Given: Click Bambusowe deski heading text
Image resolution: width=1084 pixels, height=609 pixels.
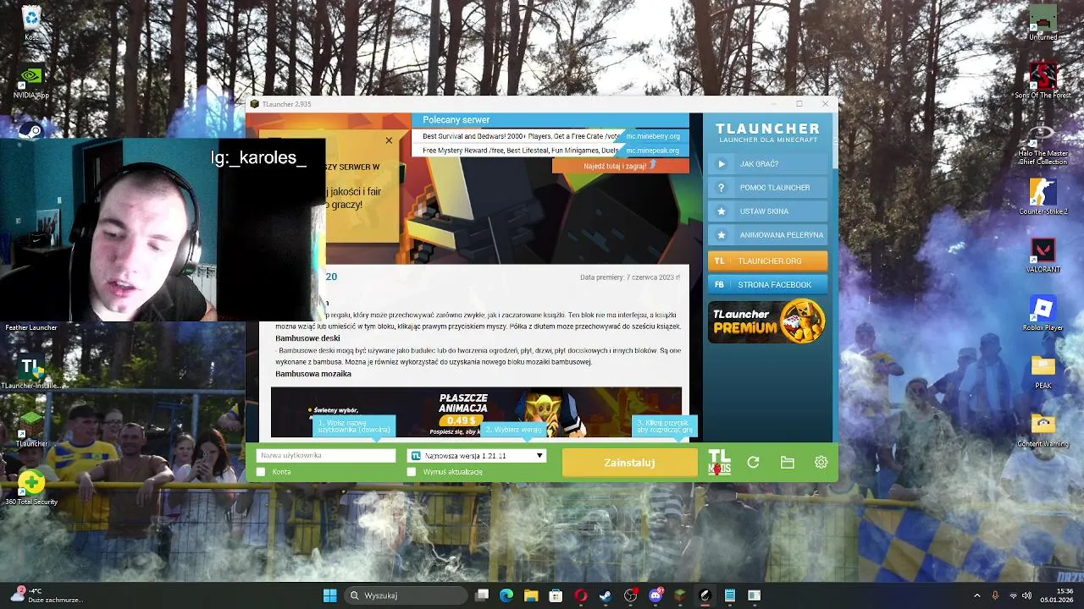Looking at the screenshot, I should (307, 338).
